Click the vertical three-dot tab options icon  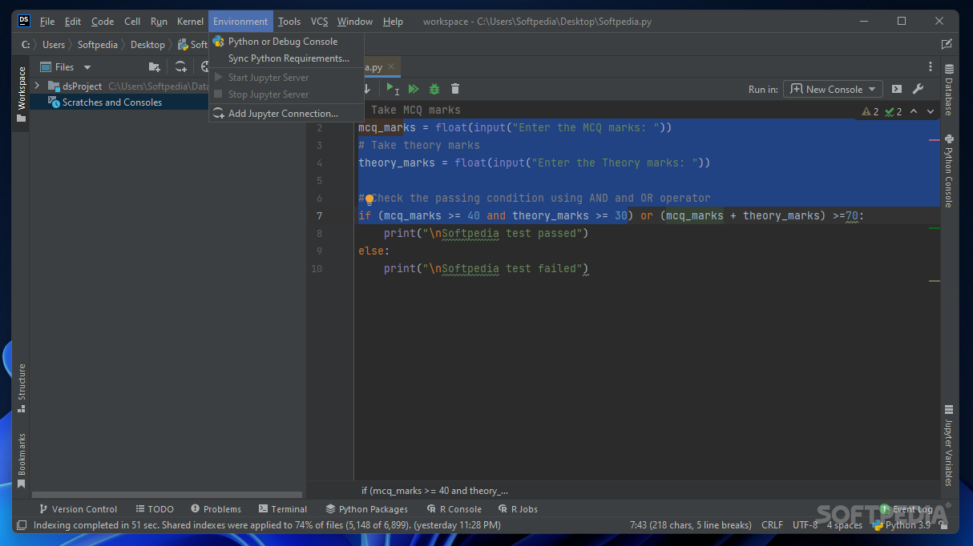[x=931, y=67]
